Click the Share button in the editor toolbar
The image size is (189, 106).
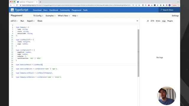tap(40, 21)
